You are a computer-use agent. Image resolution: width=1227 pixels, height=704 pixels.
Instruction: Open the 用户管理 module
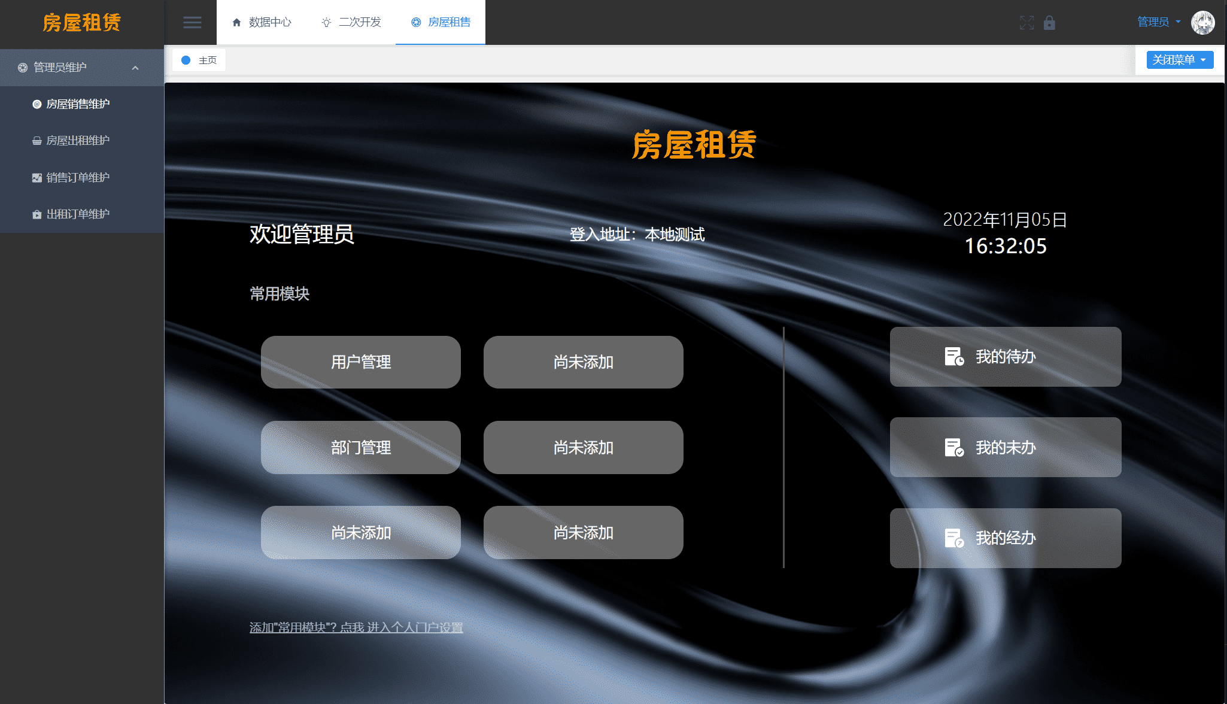click(x=360, y=362)
